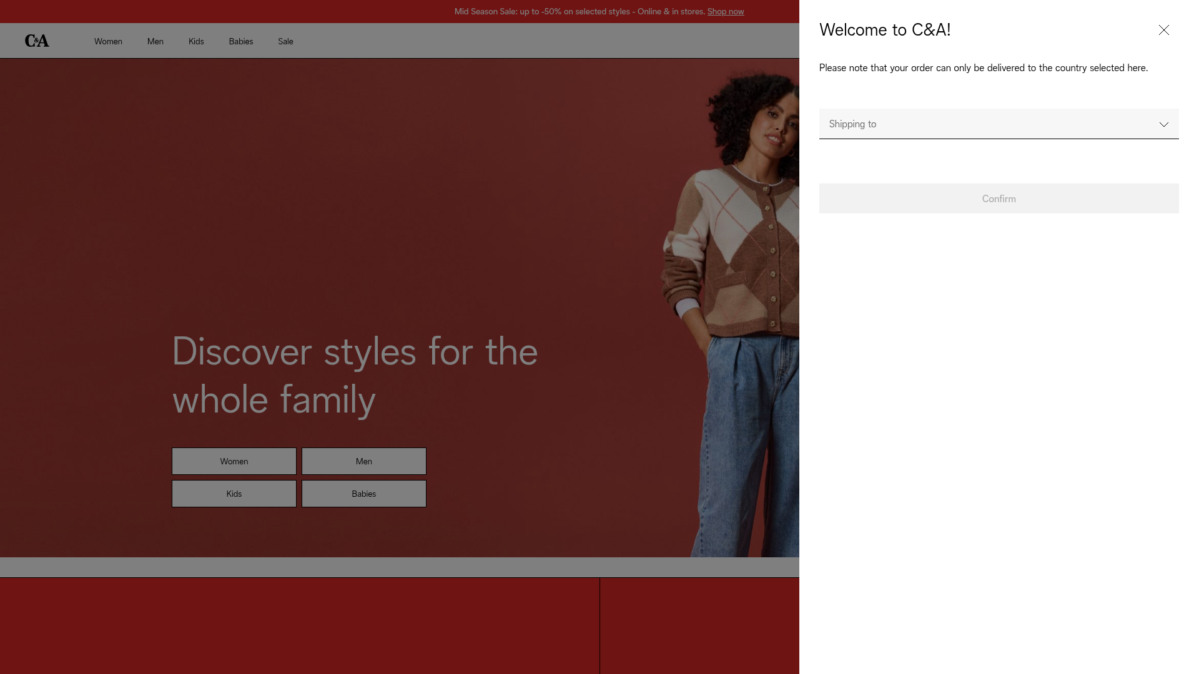Select Women in the top navigation
1199x674 pixels.
point(107,41)
